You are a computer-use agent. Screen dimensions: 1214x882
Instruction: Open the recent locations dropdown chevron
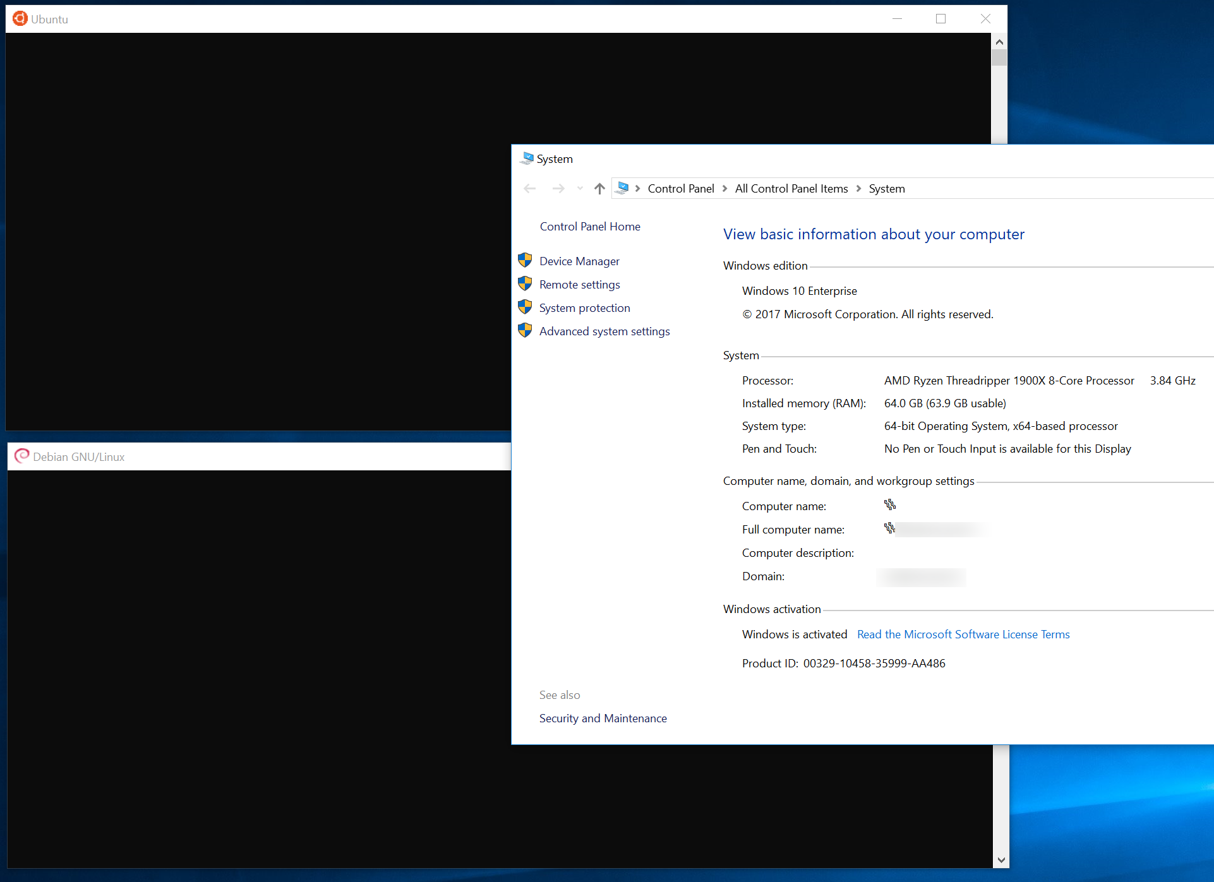(579, 188)
